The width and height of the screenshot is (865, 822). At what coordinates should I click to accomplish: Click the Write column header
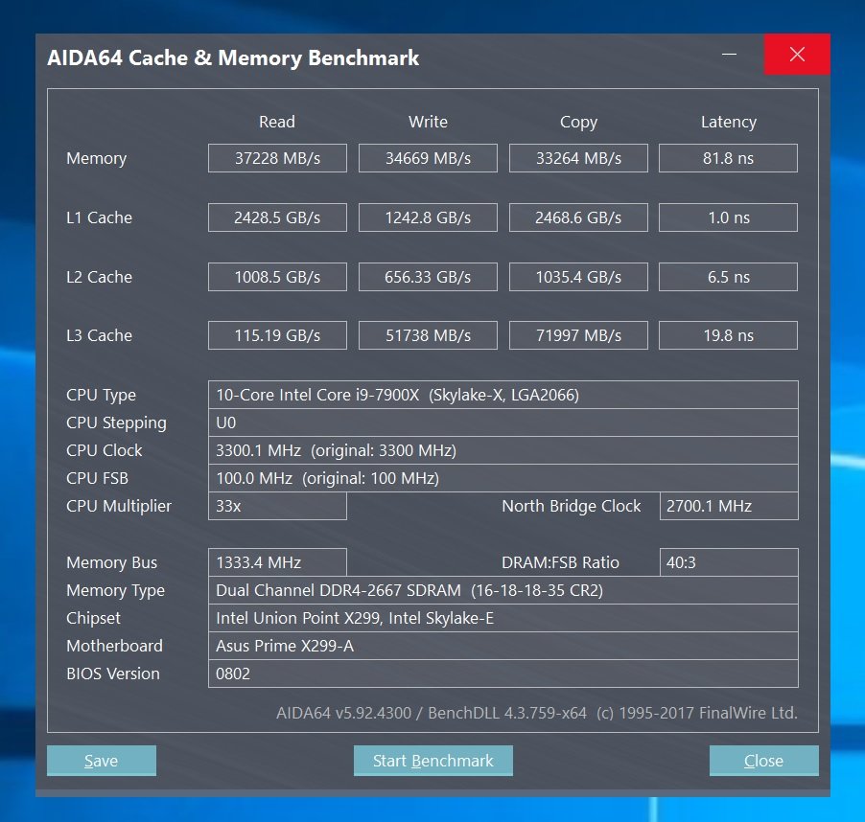pos(428,122)
